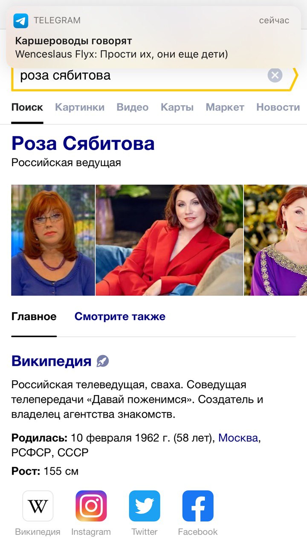Open the Wikipedia icon link
The image size is (307, 545).
pyautogui.click(x=38, y=506)
